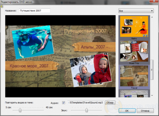Click the Название text field
Screen dimensions: 159x116
(34, 11)
